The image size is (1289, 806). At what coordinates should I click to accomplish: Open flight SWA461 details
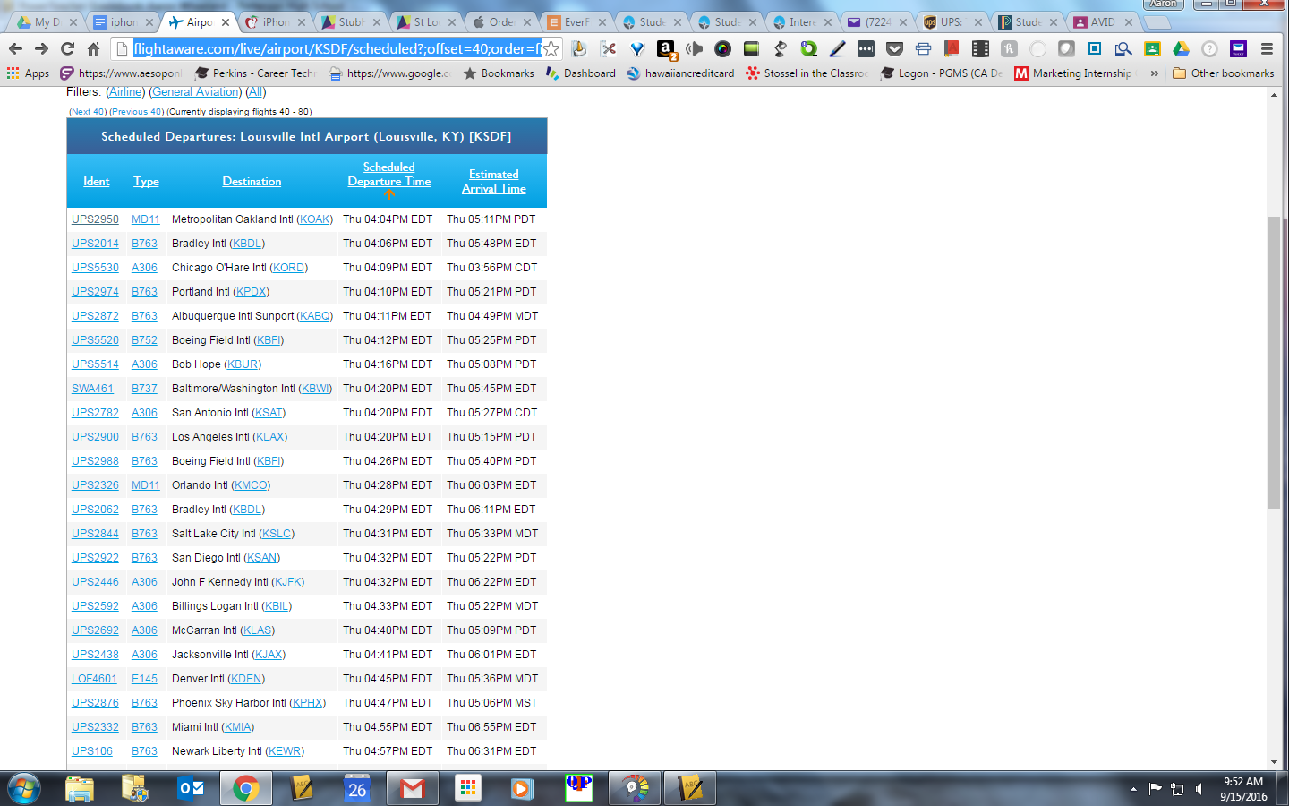point(92,388)
